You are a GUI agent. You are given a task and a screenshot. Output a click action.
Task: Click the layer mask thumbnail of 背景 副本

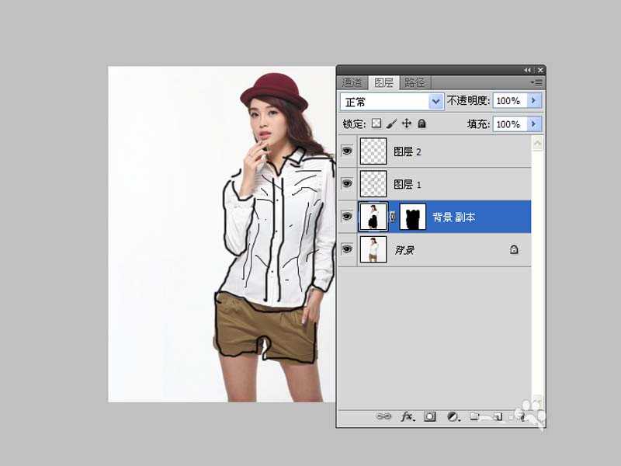[x=411, y=216]
